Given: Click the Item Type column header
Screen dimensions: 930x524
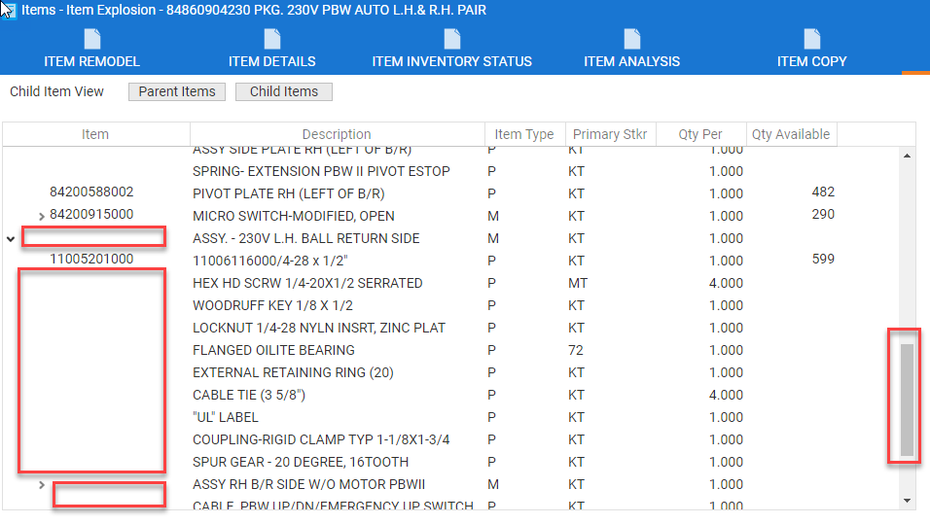Looking at the screenshot, I should pos(523,134).
